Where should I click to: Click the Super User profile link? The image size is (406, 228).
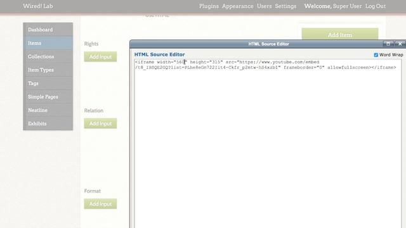347,6
